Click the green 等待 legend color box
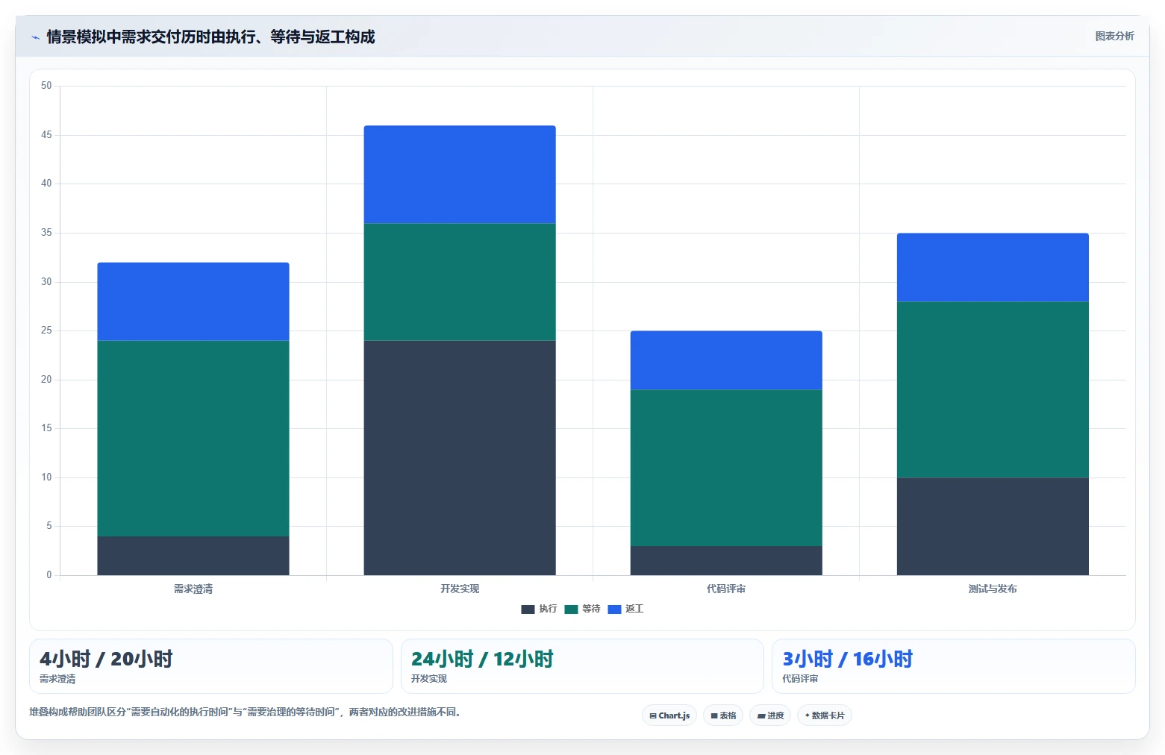This screenshot has width=1165, height=755. [571, 610]
